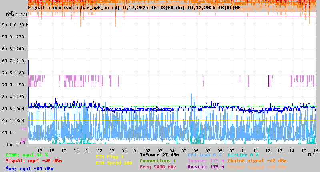Click the 'Šum: nyní -85 dBm' legend entry
The image size is (320, 172).
pos(30,169)
